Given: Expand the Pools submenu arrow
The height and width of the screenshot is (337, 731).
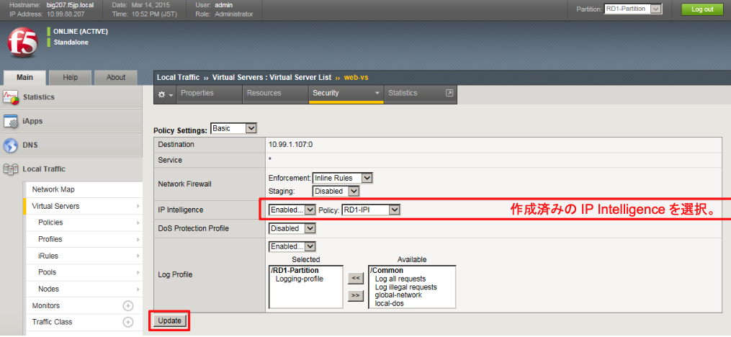Looking at the screenshot, I should [138, 273].
